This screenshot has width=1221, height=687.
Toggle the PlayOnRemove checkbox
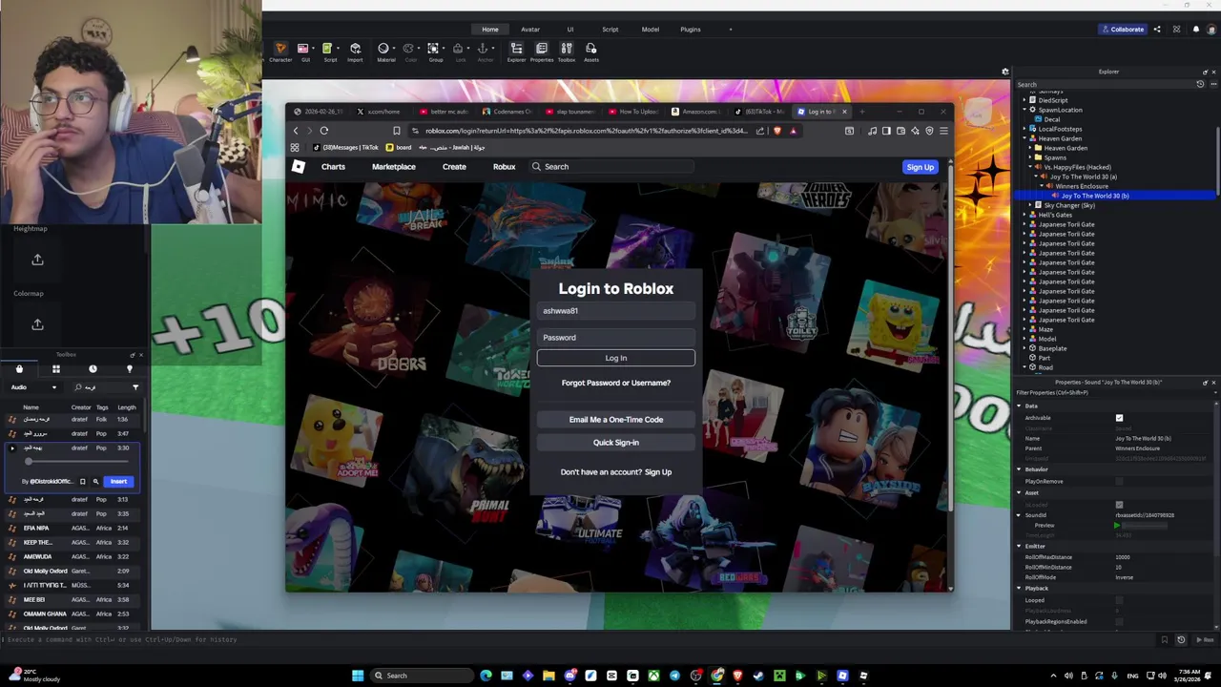(1119, 481)
